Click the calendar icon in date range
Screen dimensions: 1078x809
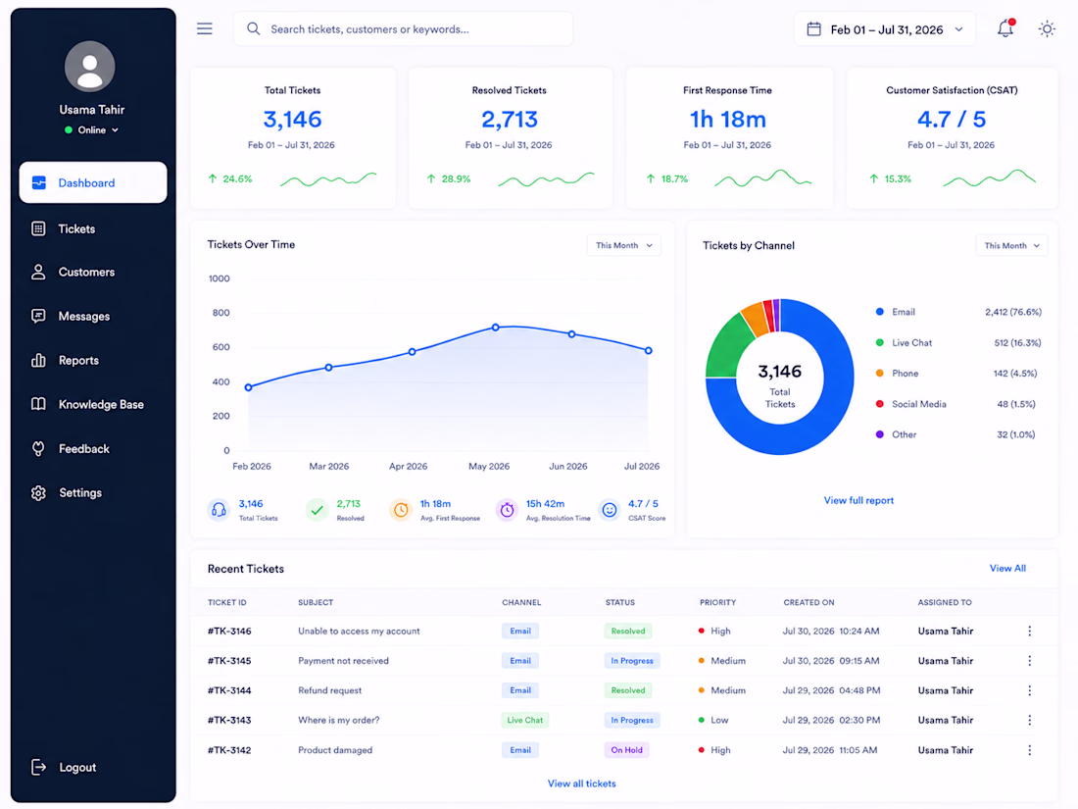click(814, 28)
